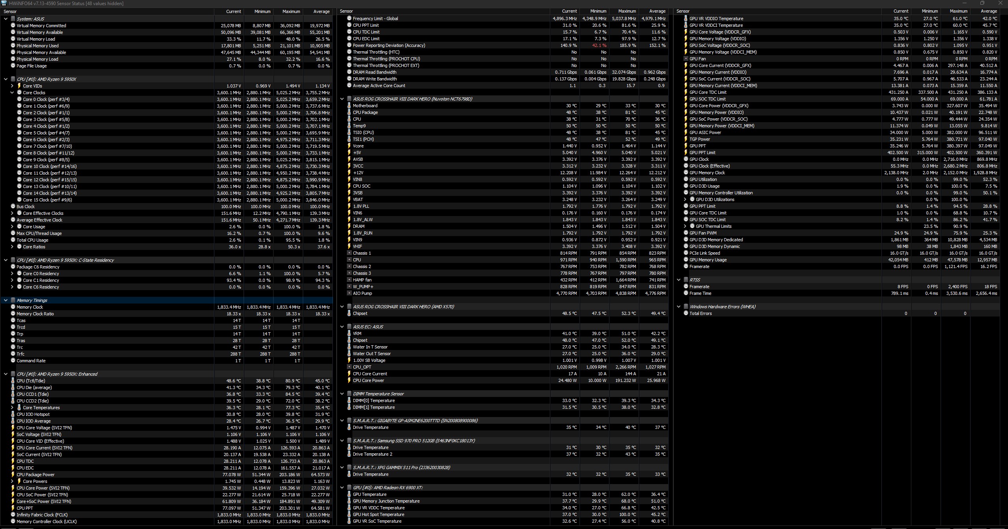Click the AIO Pump fan icon

[x=349, y=293]
